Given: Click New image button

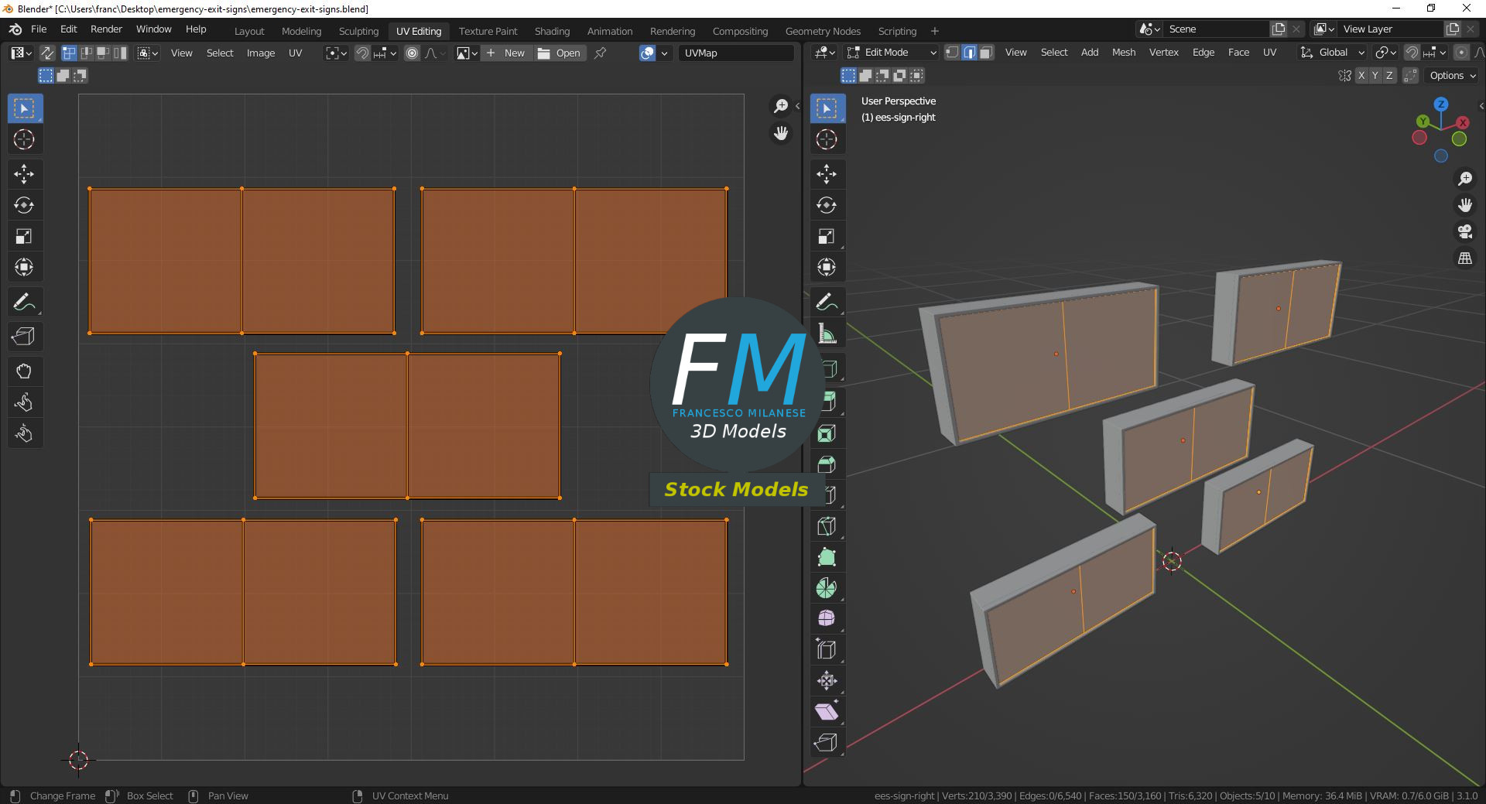Looking at the screenshot, I should click(506, 53).
